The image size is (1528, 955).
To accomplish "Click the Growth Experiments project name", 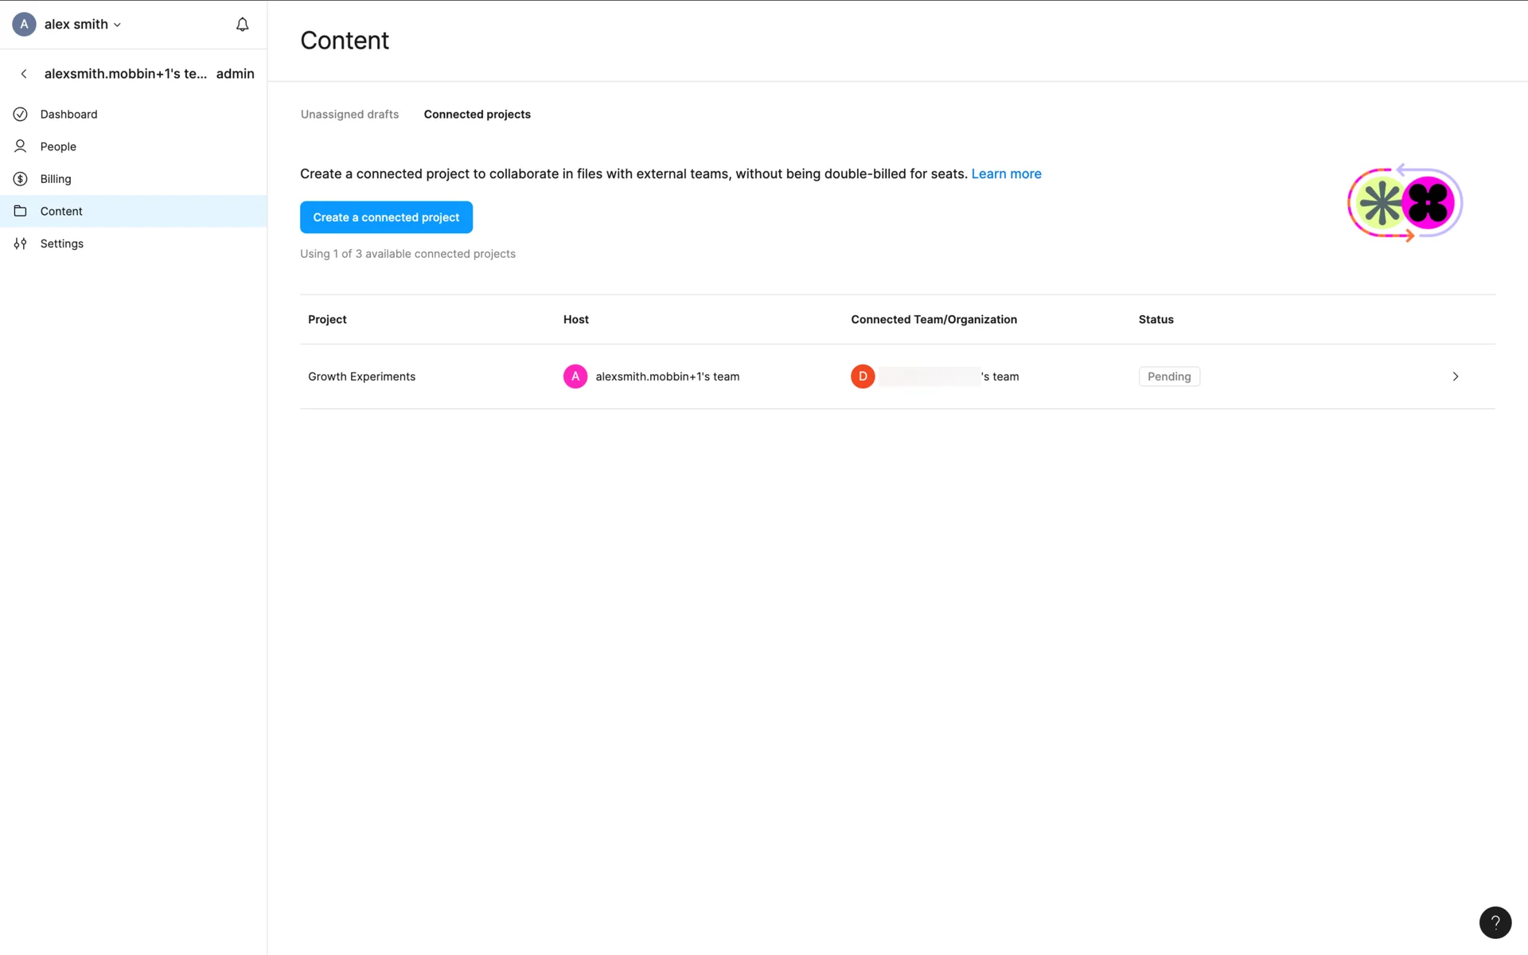I will point(361,376).
